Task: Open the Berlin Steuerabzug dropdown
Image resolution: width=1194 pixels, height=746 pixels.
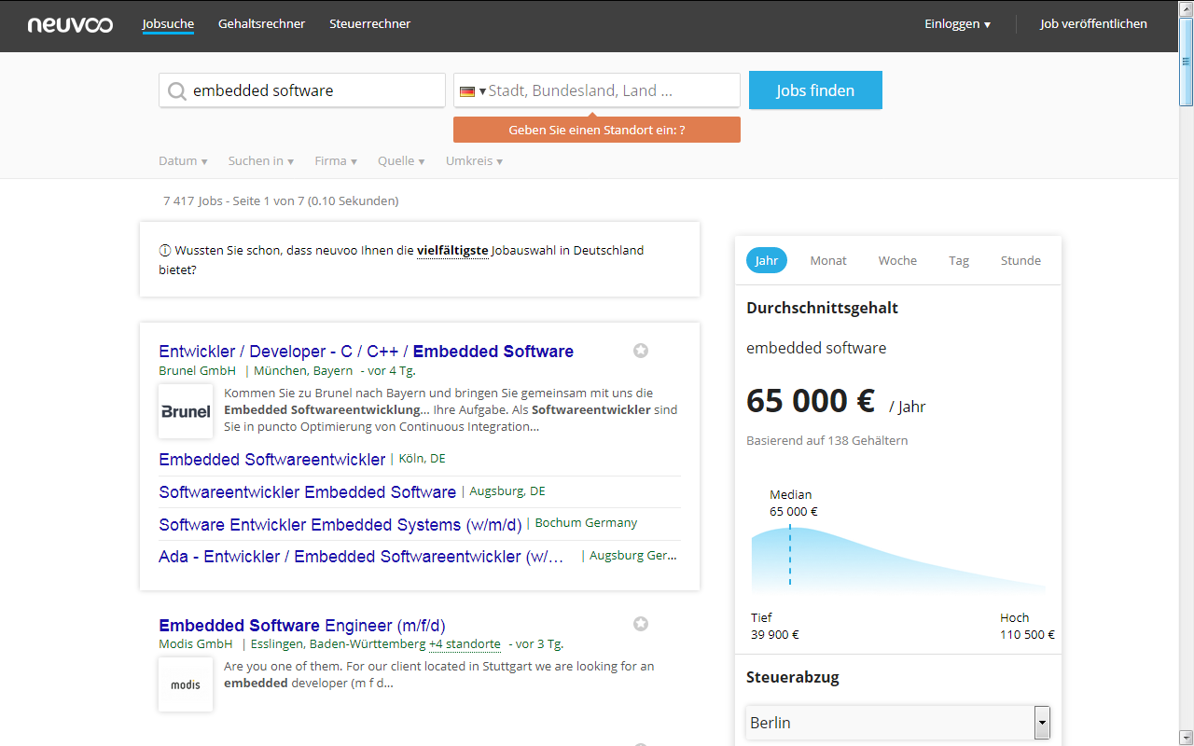Action: coord(898,723)
